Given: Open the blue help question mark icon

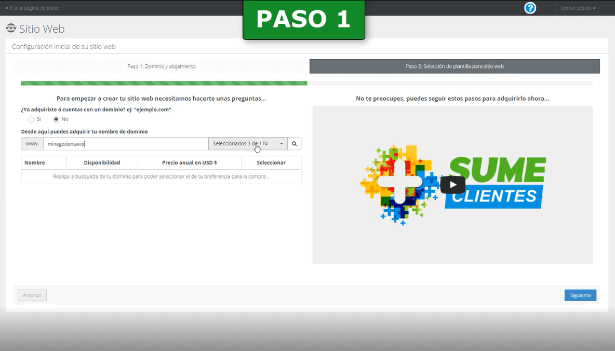Looking at the screenshot, I should point(530,8).
